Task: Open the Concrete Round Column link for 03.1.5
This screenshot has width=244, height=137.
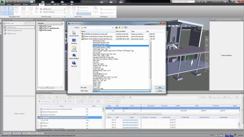Action: (x=130, y=120)
